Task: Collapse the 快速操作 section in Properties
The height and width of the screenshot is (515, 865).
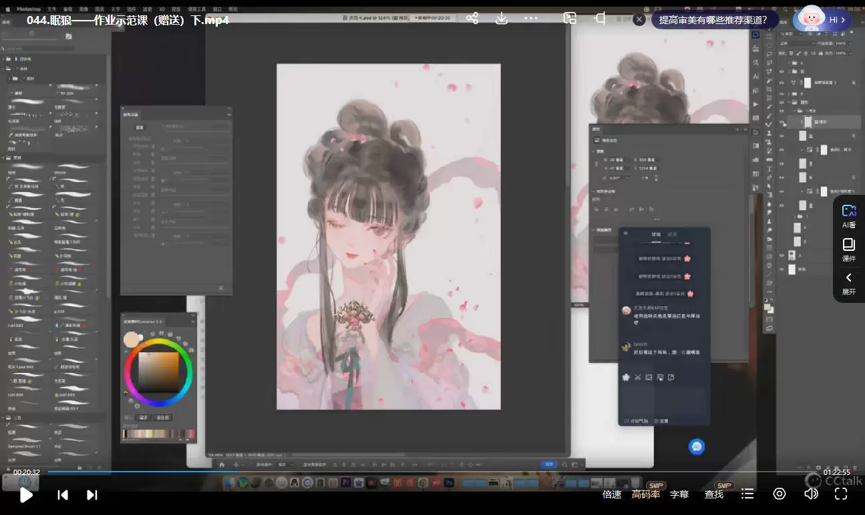Action: (x=594, y=229)
